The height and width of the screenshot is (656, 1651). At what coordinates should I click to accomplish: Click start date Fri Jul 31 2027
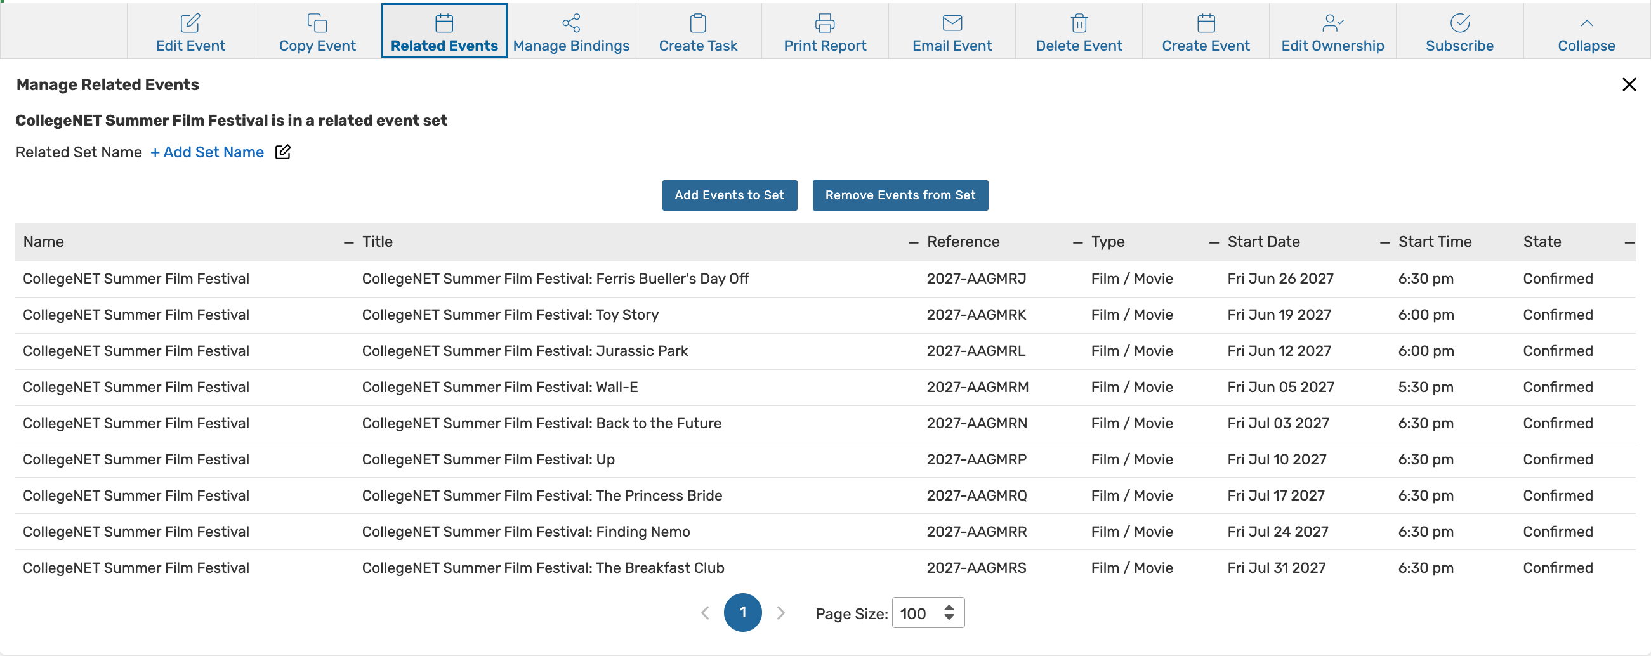click(x=1277, y=568)
